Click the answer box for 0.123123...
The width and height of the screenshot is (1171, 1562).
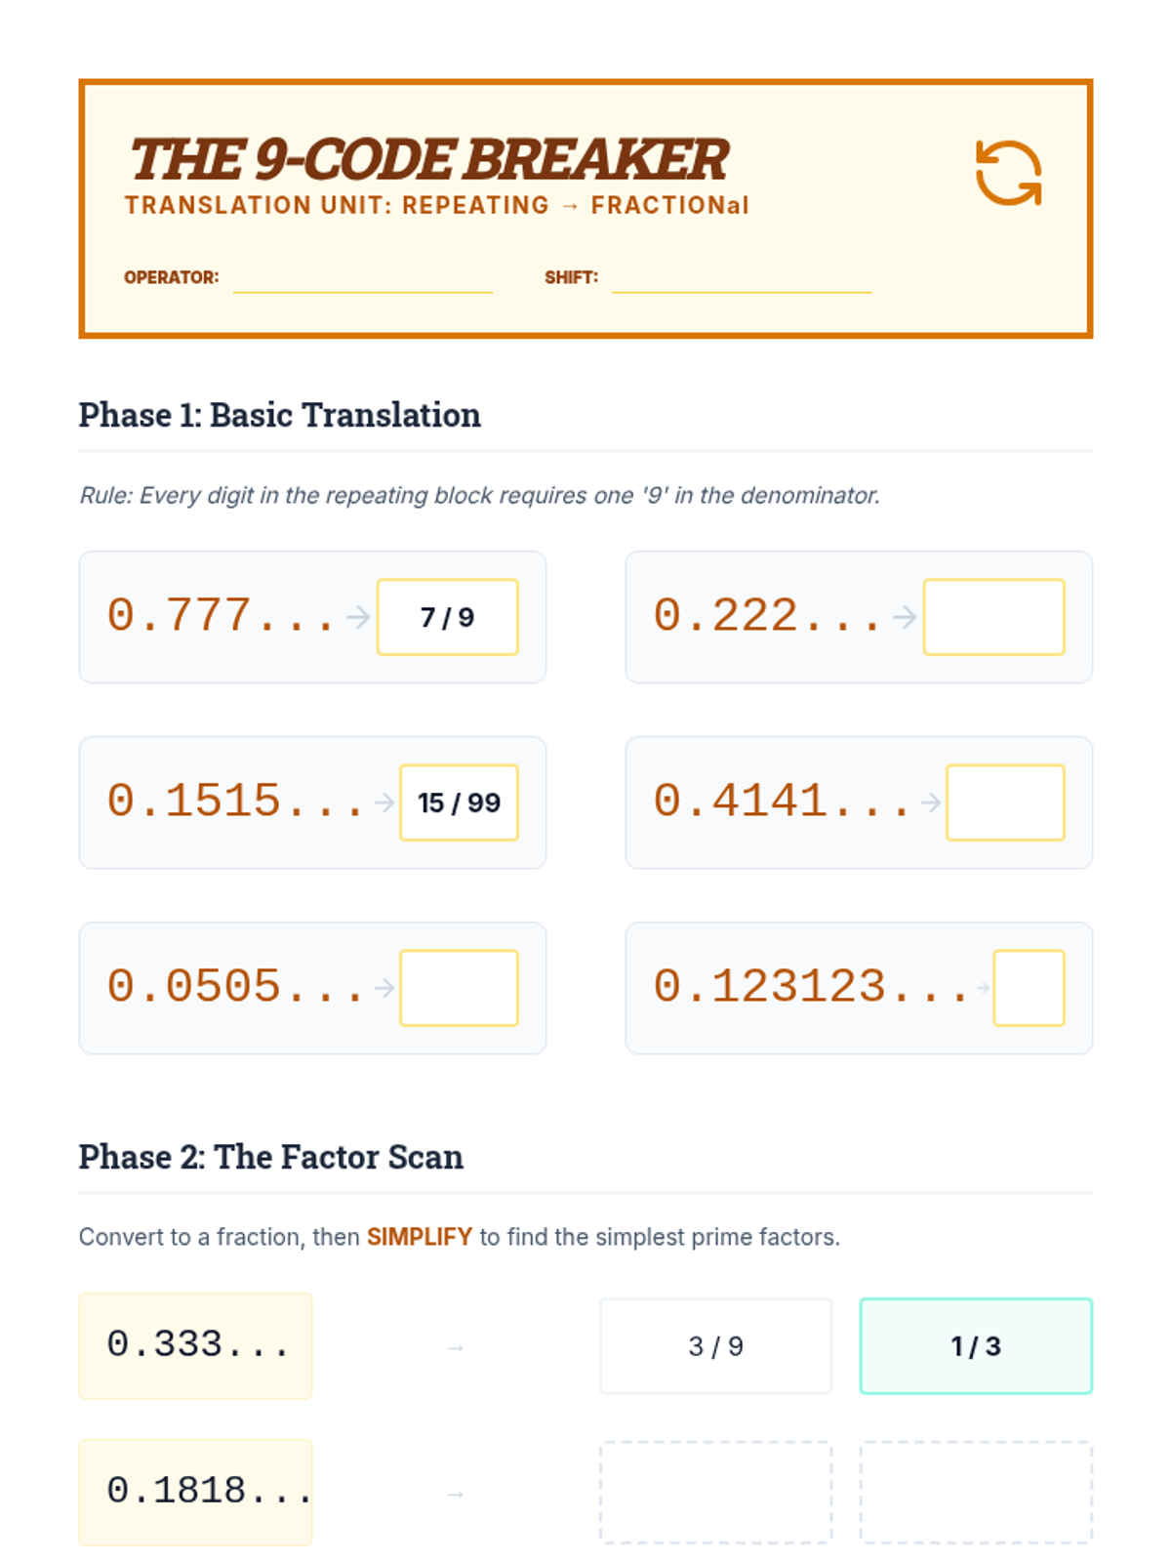pos(1029,988)
